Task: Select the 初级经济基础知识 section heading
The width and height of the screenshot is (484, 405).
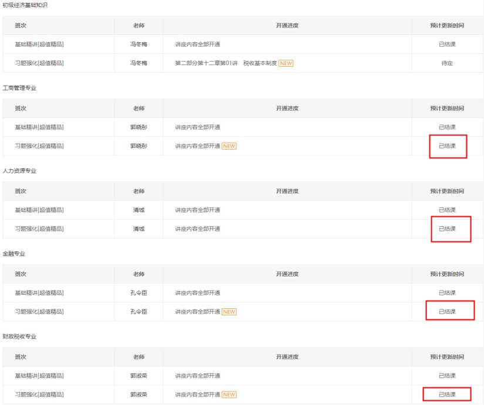Action: click(25, 5)
